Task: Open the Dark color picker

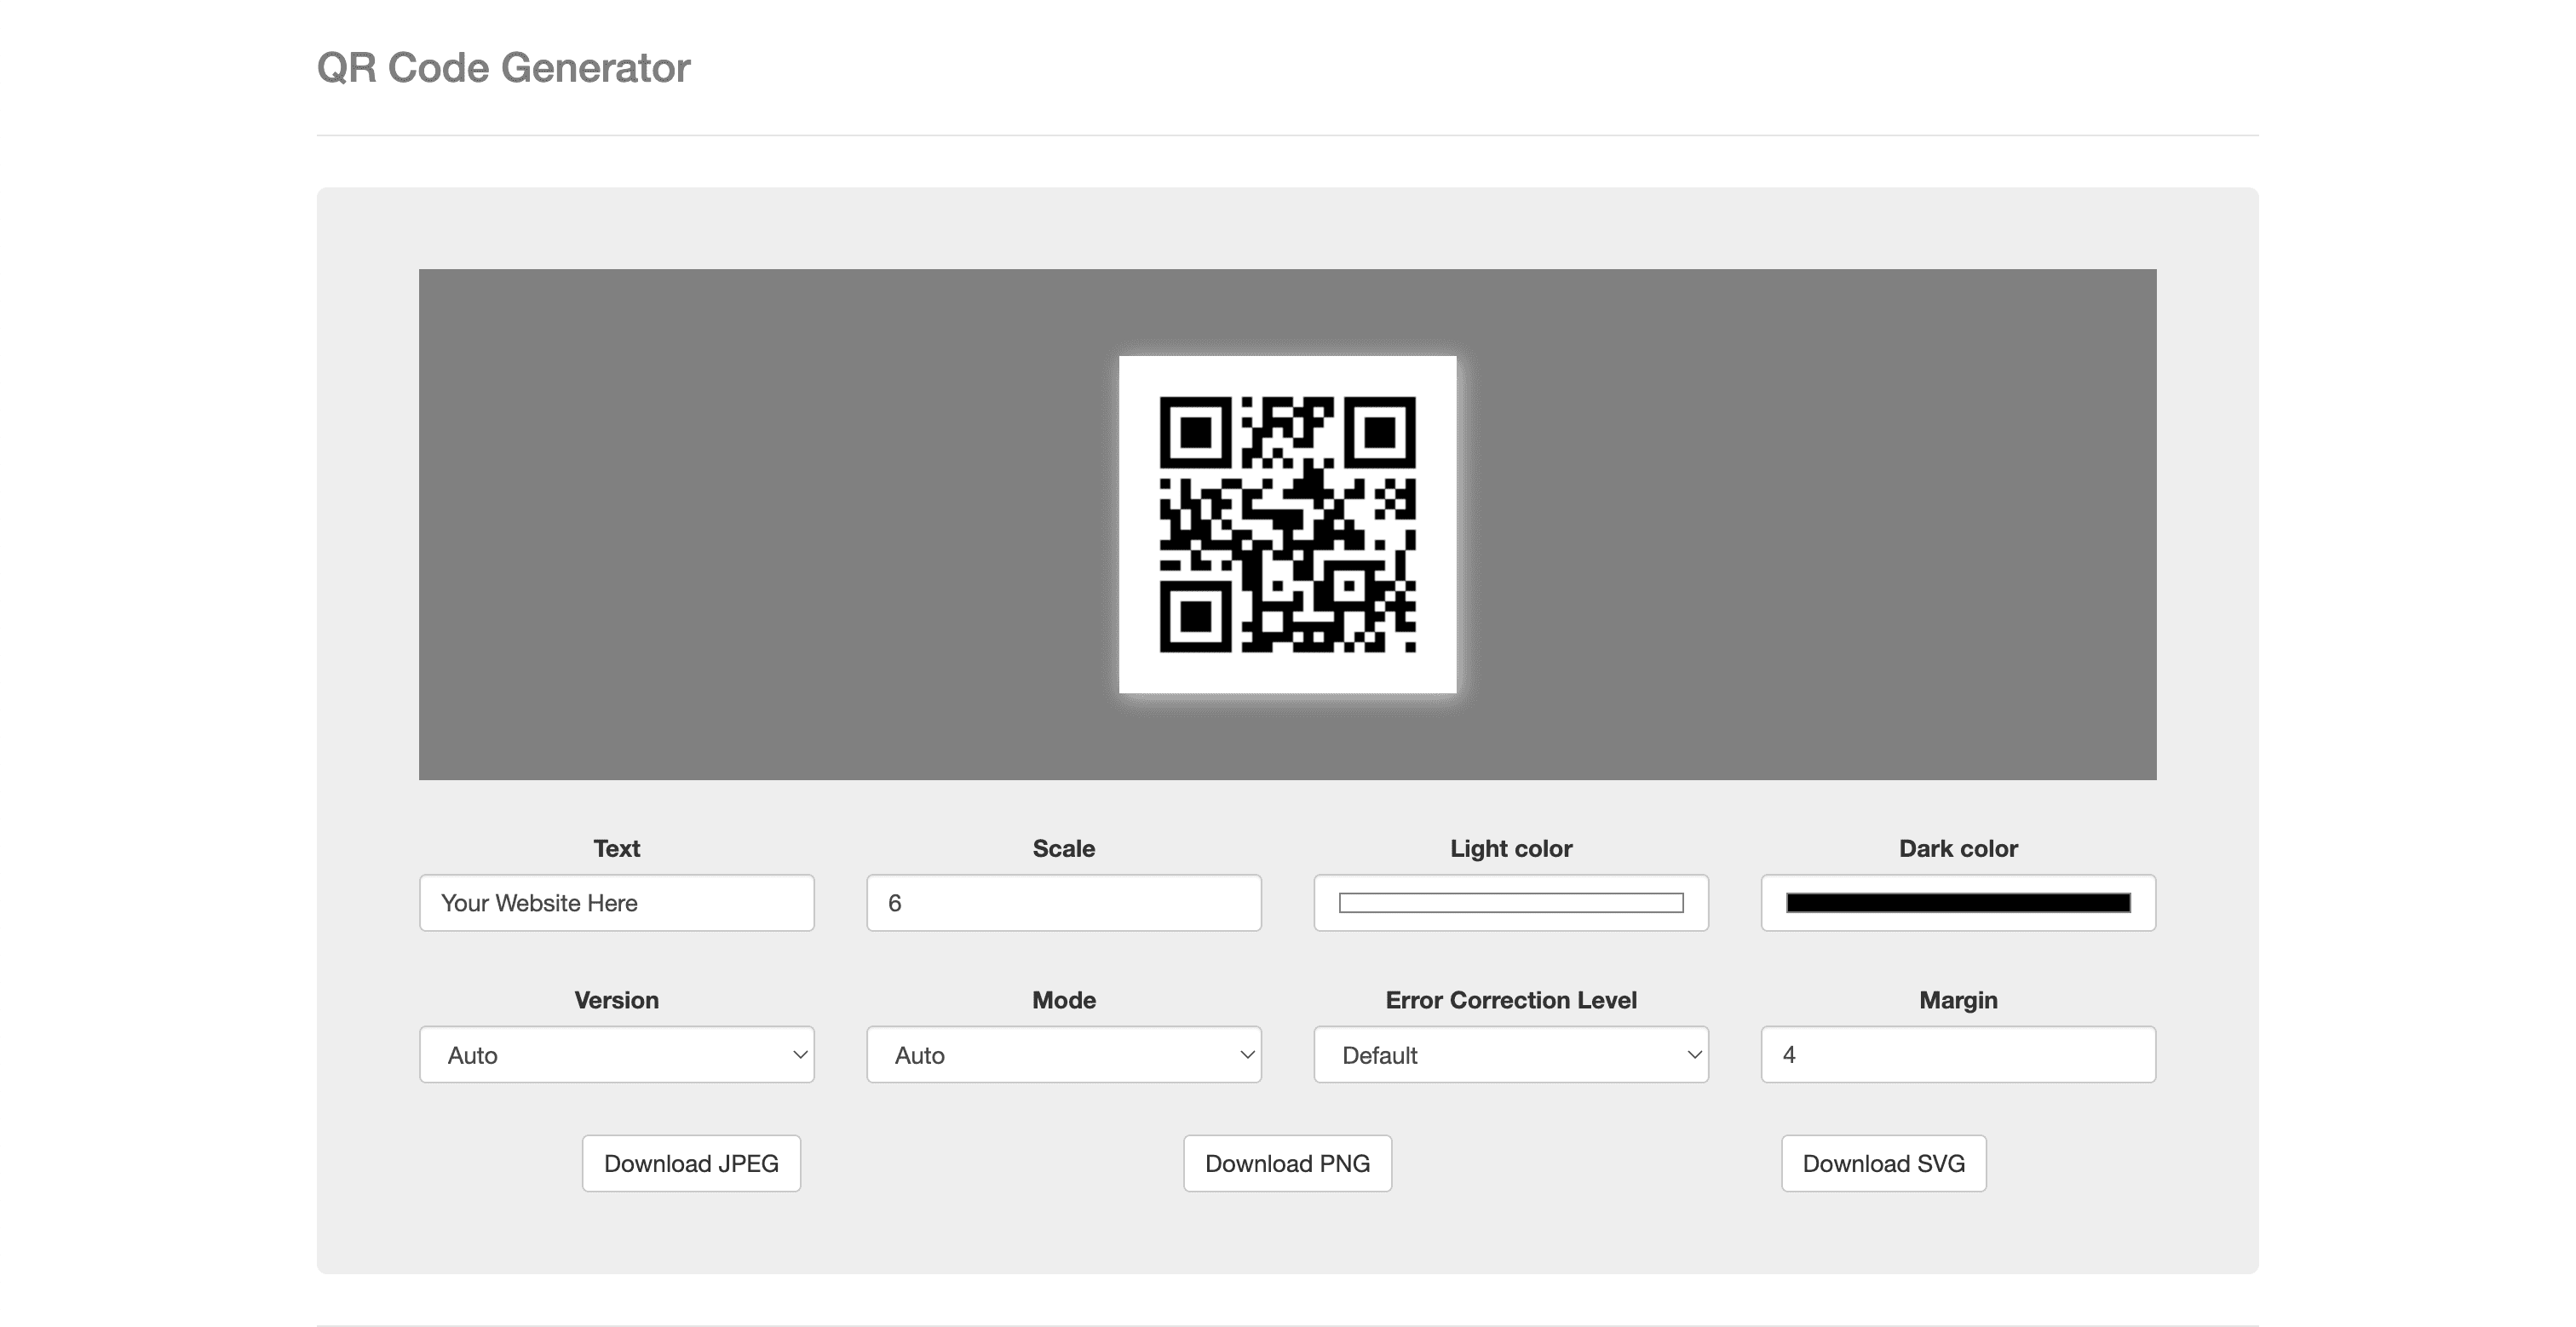Action: (1957, 902)
